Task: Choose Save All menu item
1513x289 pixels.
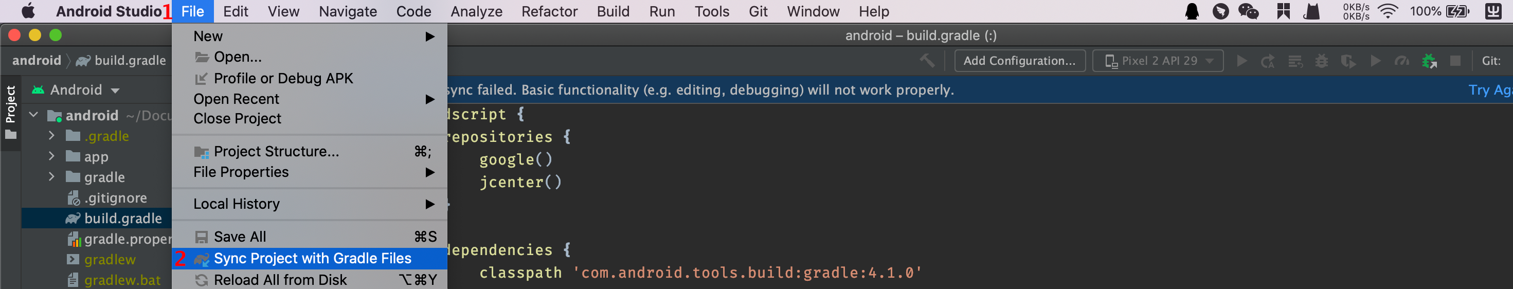Action: click(310, 237)
